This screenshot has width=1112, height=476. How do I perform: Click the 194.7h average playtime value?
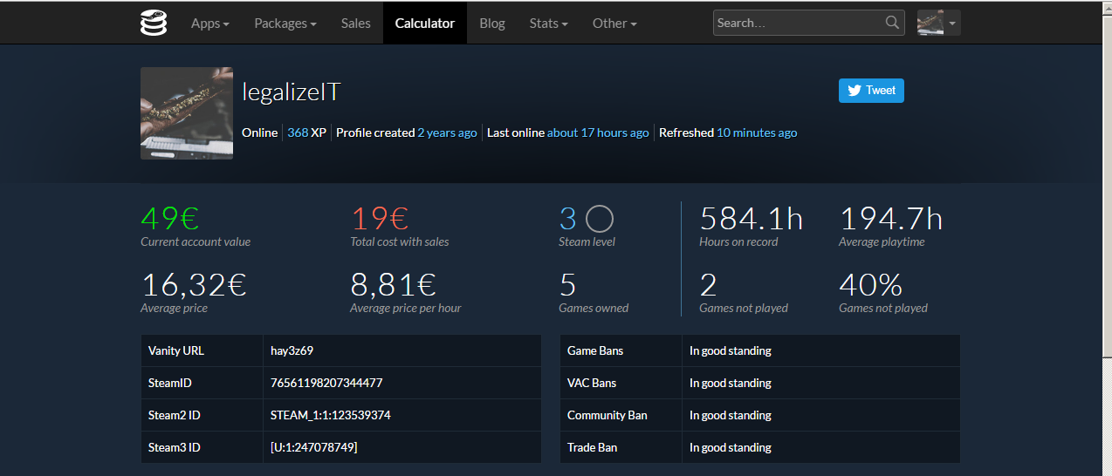pyautogui.click(x=891, y=218)
